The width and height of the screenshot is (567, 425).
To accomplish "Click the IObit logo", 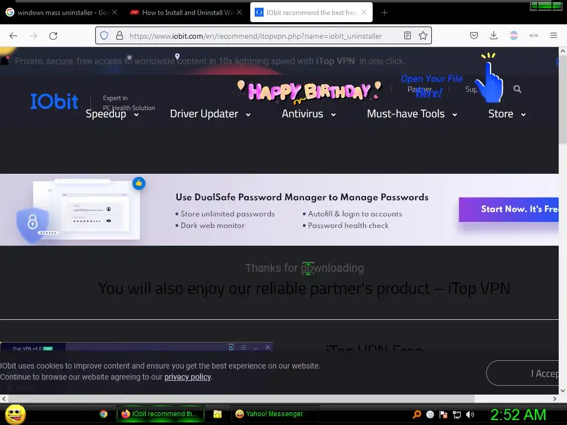I will point(54,102).
